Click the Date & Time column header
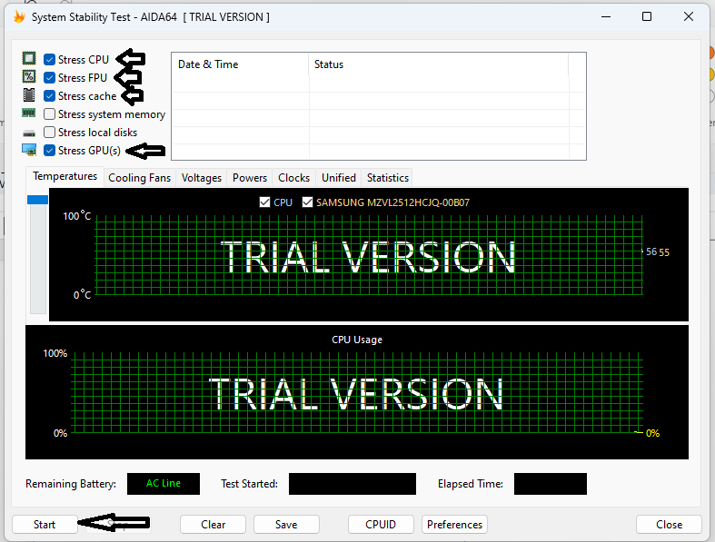The width and height of the screenshot is (715, 542). coord(240,64)
